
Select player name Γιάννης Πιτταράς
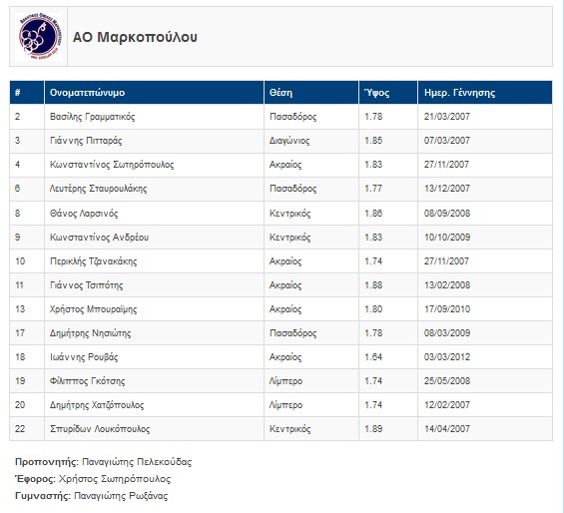[86, 141]
